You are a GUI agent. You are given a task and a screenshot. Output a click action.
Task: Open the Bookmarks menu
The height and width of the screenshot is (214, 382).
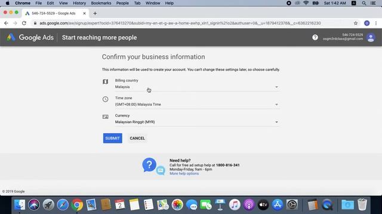(101, 3)
